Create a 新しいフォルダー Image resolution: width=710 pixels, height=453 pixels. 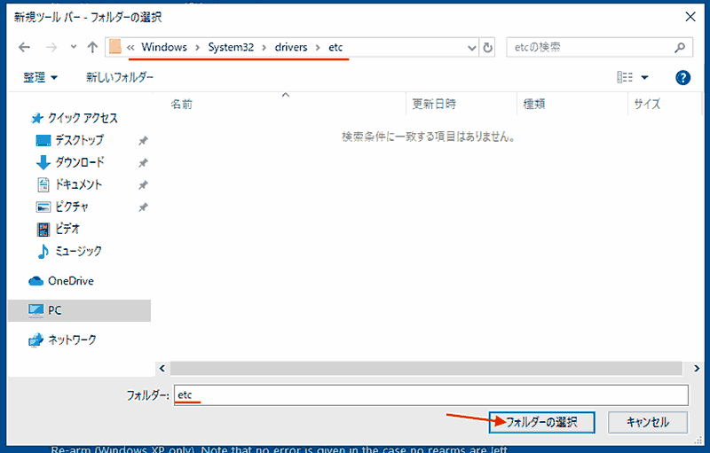(120, 77)
